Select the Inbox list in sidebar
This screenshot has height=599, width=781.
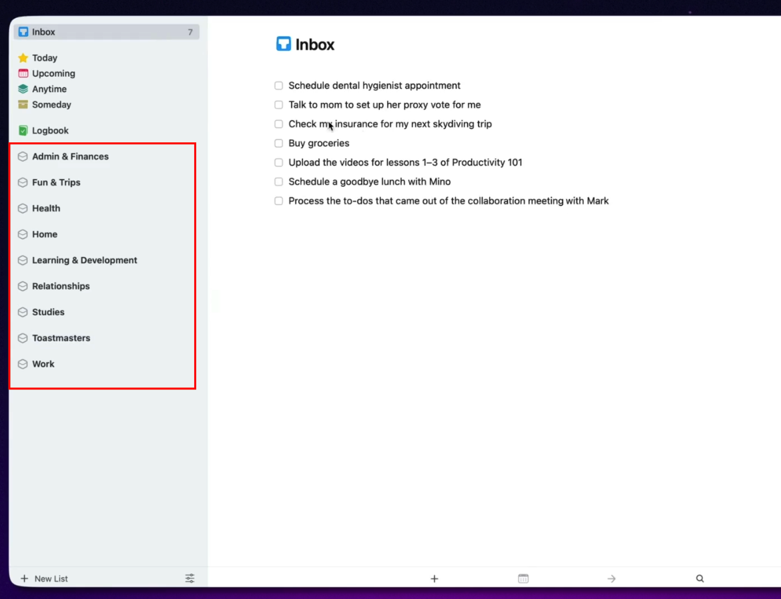107,32
